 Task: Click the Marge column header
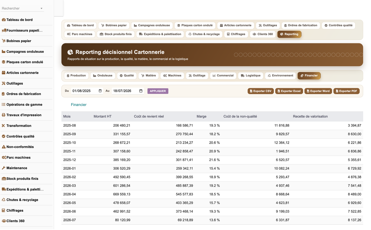pyautogui.click(x=202, y=116)
